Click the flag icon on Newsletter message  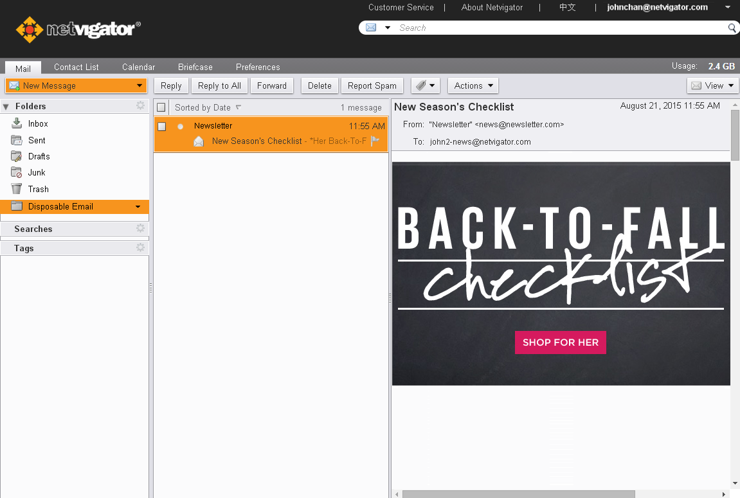[x=375, y=141]
